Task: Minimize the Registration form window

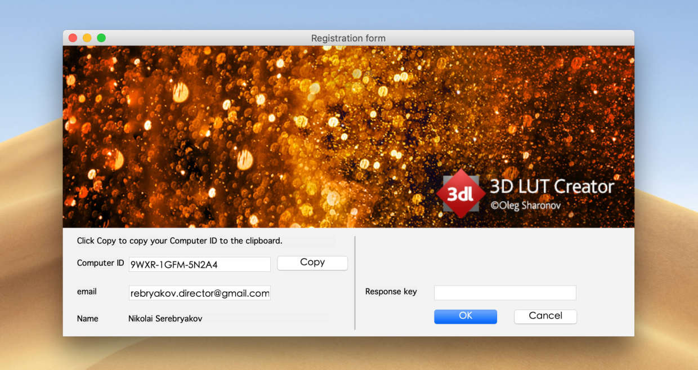Action: tap(87, 38)
